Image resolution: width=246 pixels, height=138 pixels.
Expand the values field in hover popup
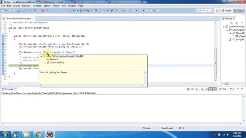45,62
